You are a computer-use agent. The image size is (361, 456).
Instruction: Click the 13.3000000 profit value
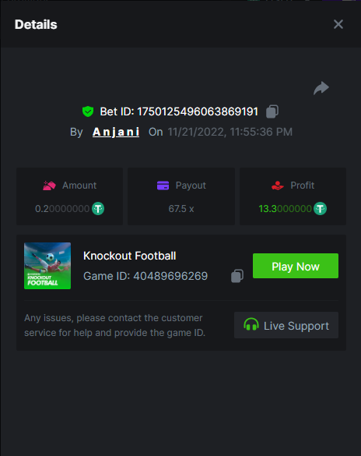point(285,209)
